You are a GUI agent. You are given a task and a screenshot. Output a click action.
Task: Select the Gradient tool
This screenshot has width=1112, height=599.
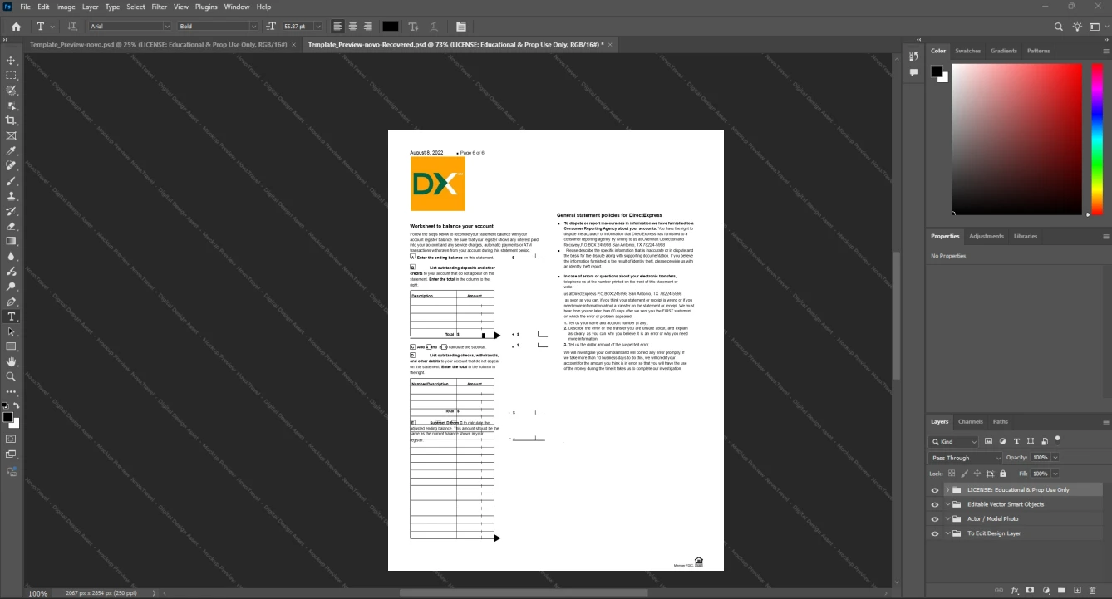(12, 241)
